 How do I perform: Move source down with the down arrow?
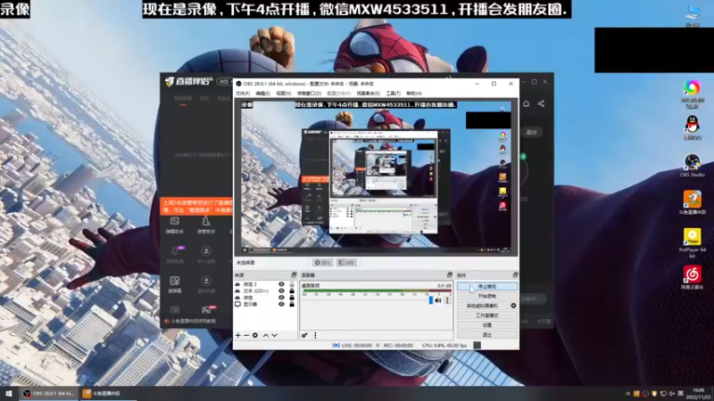275,336
